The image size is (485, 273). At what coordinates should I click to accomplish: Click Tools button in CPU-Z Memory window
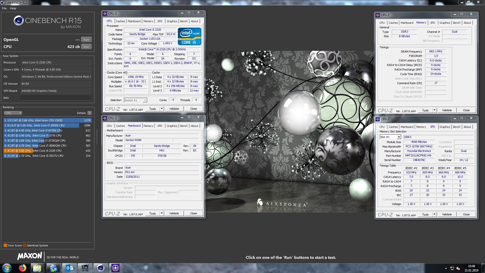425,110
